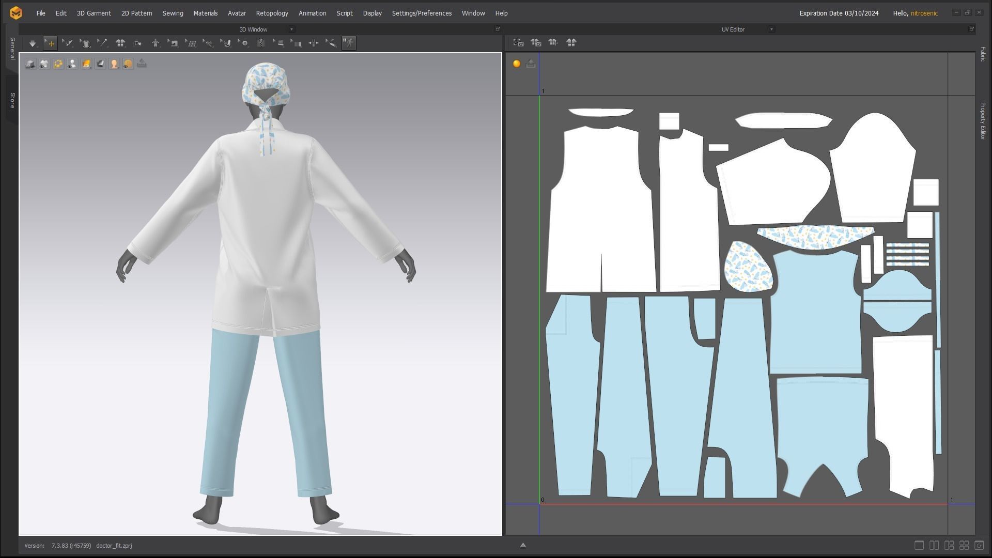The image size is (992, 558).
Task: Click the doctor_fit.zprj filename in status bar
Action: point(114,546)
